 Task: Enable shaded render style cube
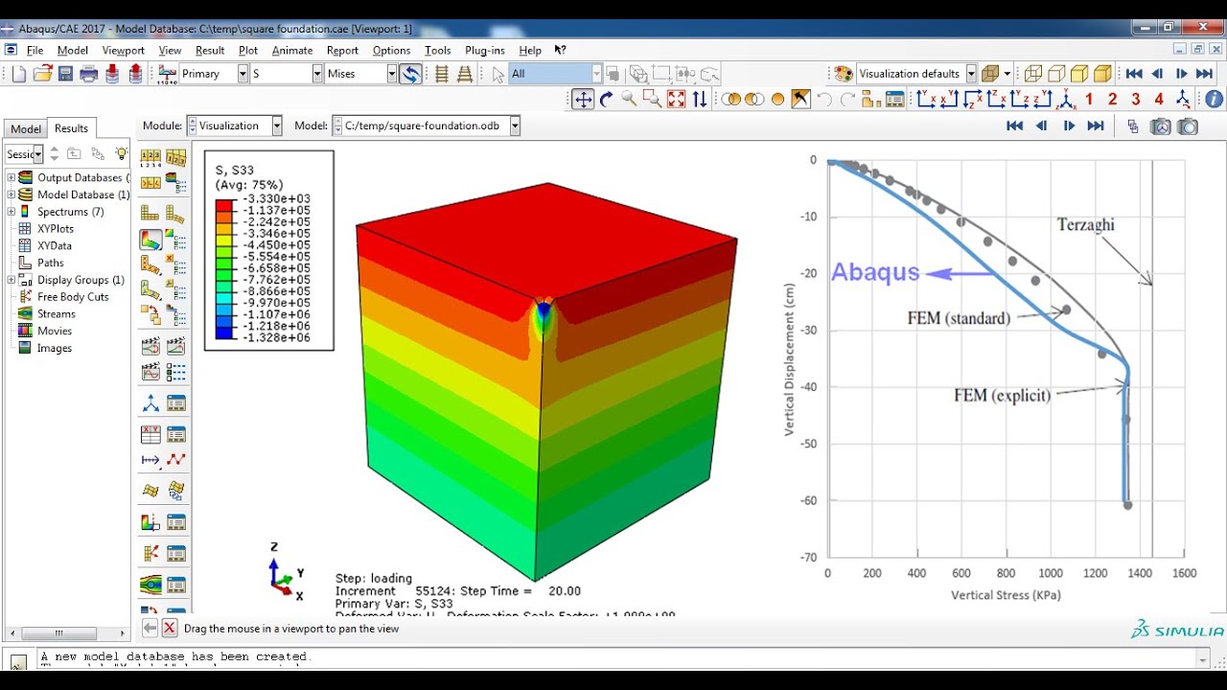tap(1102, 74)
